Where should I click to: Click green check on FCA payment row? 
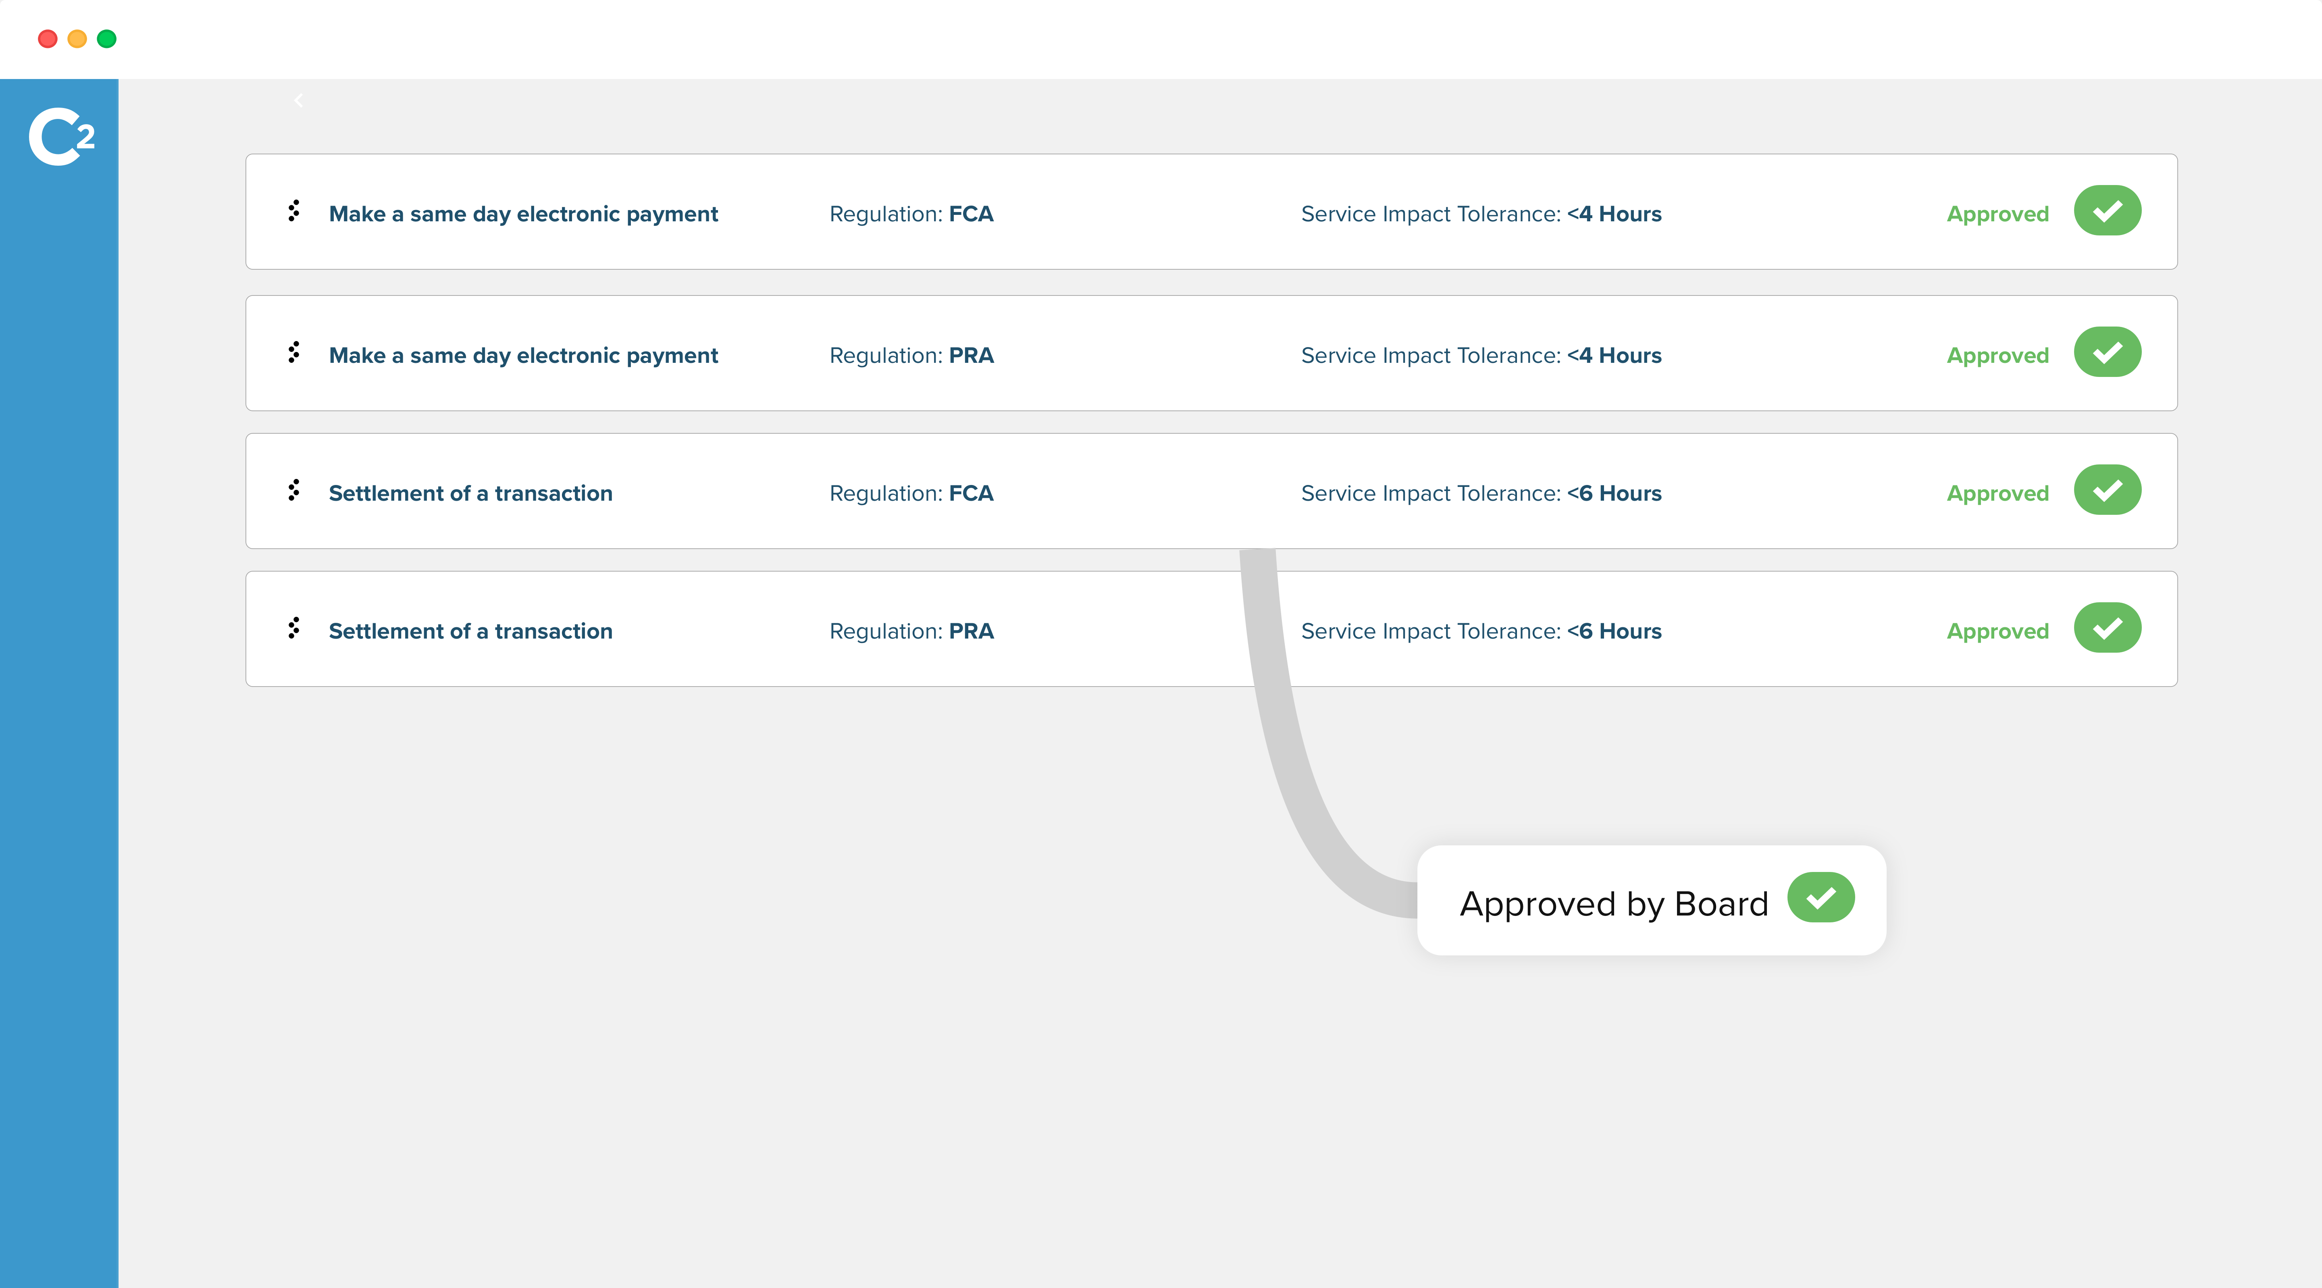(2107, 211)
